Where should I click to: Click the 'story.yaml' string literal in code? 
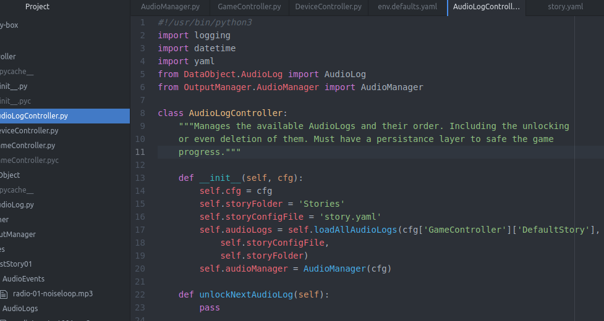[x=350, y=217]
